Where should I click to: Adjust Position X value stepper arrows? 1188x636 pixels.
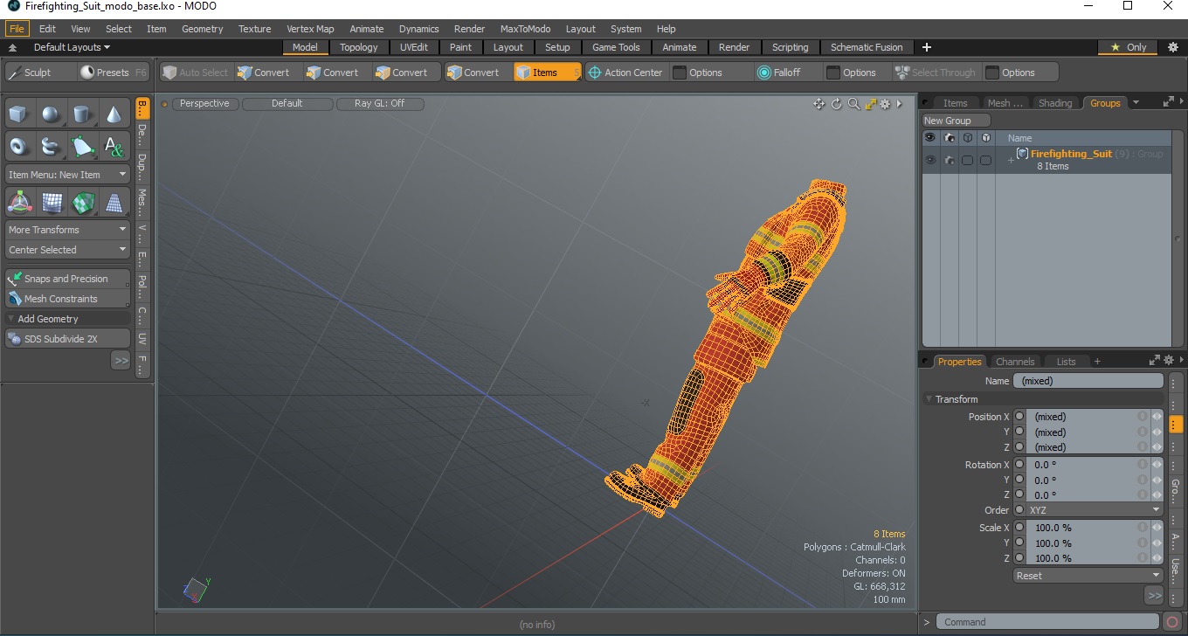point(1157,417)
